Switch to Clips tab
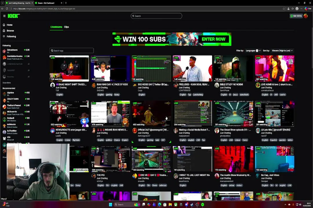313x208 pixels. point(66,27)
